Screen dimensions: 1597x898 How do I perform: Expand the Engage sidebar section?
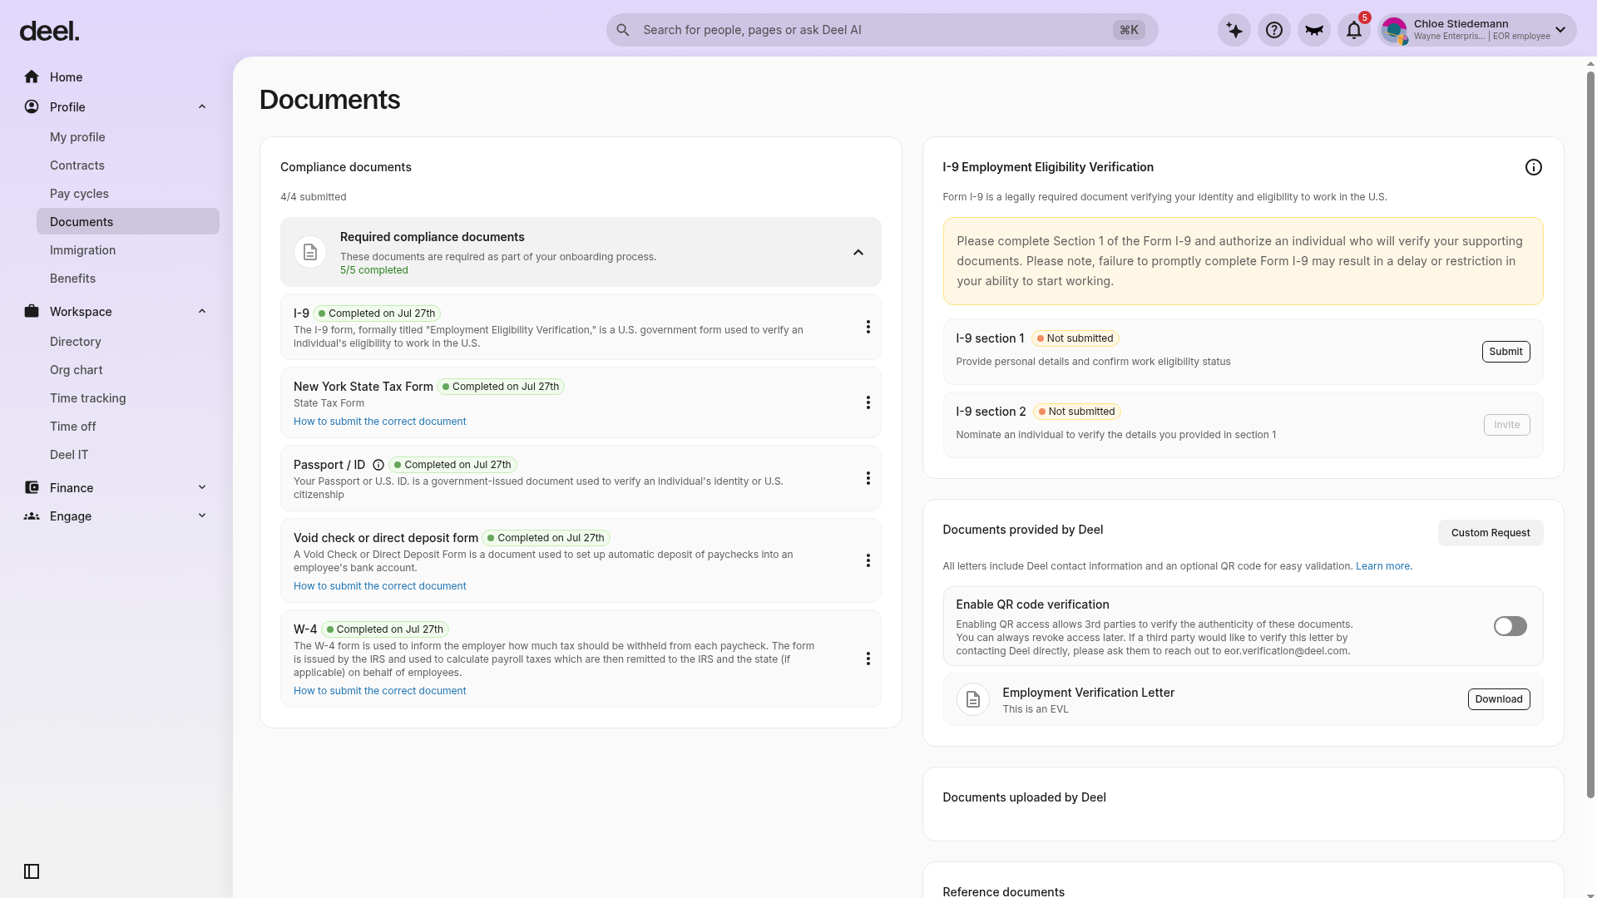tap(202, 516)
